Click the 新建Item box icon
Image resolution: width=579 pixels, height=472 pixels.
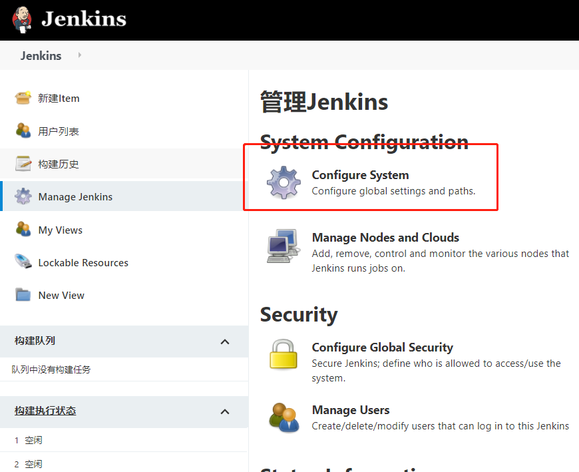point(23,99)
